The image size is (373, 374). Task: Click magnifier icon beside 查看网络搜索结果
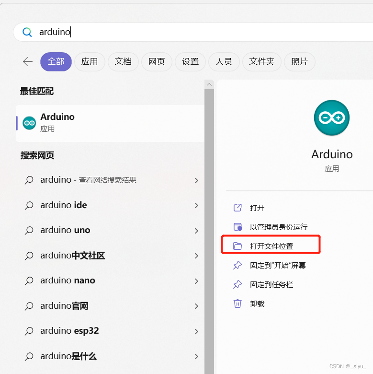point(29,180)
